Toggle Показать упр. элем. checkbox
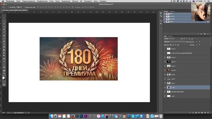The image size is (212, 119). pos(24,7)
